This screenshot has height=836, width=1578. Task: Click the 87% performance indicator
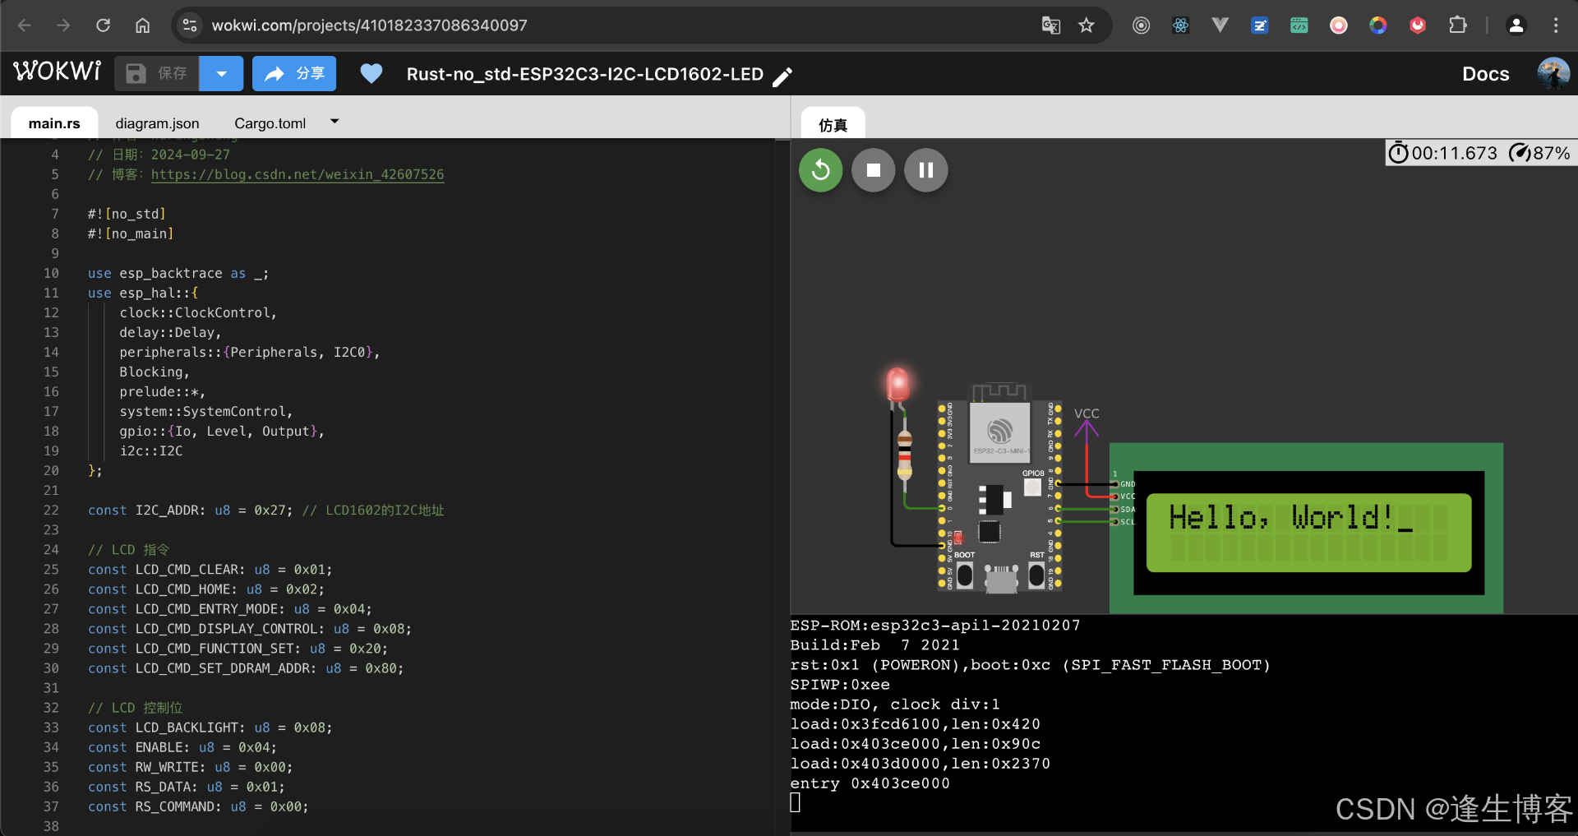click(1540, 153)
